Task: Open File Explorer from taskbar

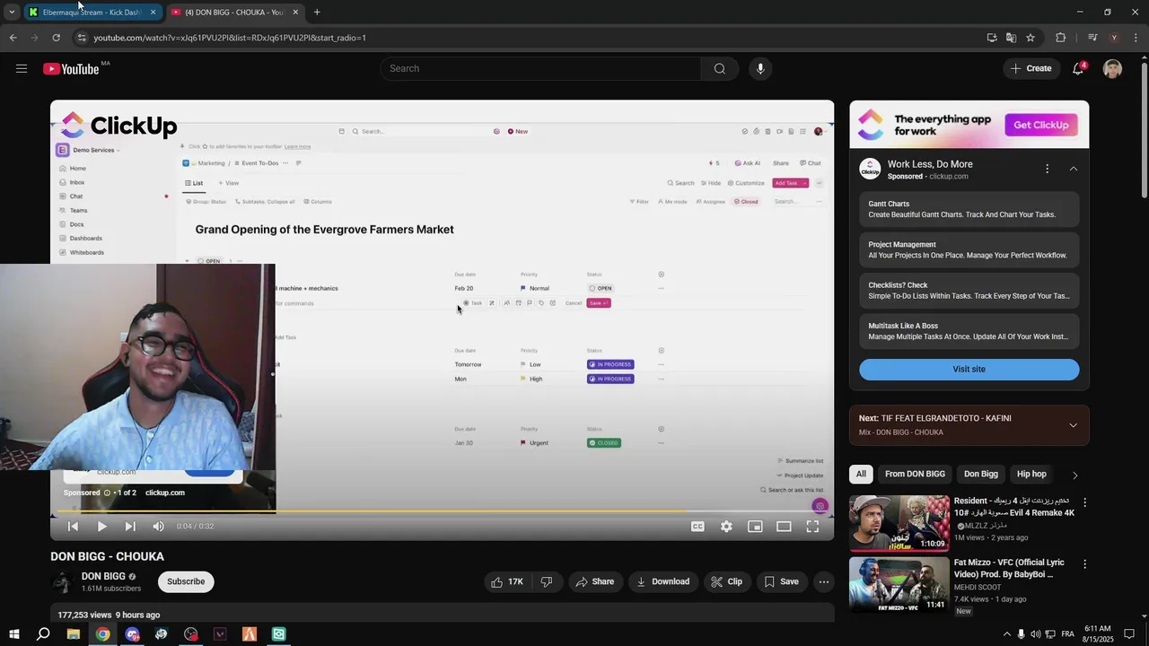Action: point(73,634)
